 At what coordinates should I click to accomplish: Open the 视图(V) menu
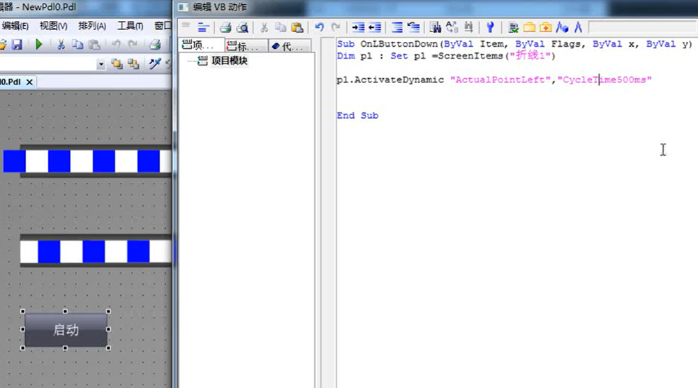(53, 26)
